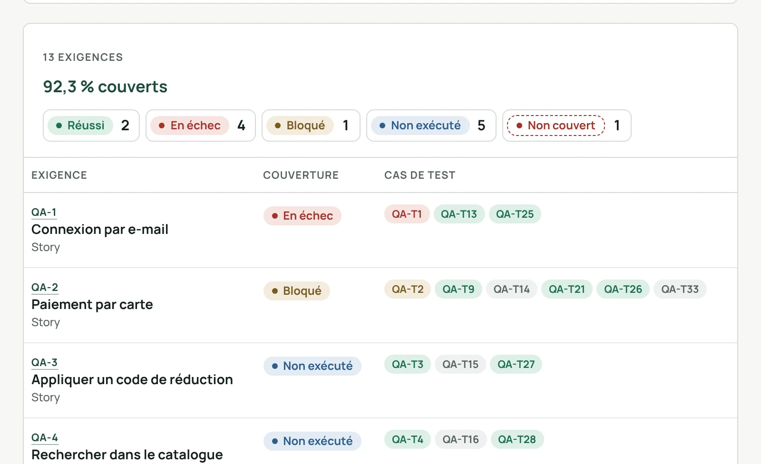Open test case QA-T14
Viewport: 761px width, 464px height.
pyautogui.click(x=512, y=289)
